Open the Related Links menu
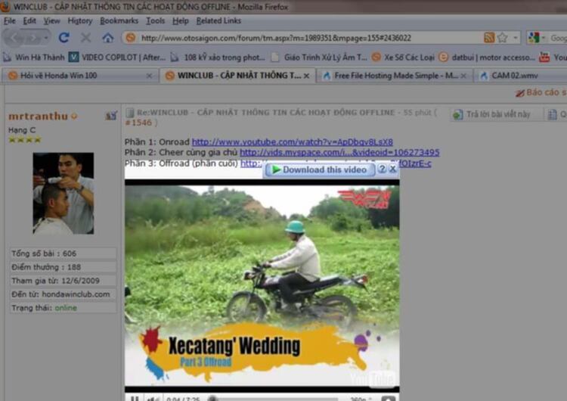 coord(218,20)
